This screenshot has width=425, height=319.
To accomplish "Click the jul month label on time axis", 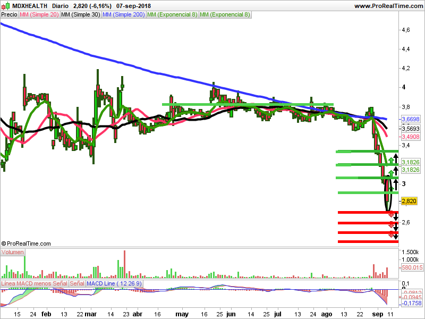I will tap(277, 314).
